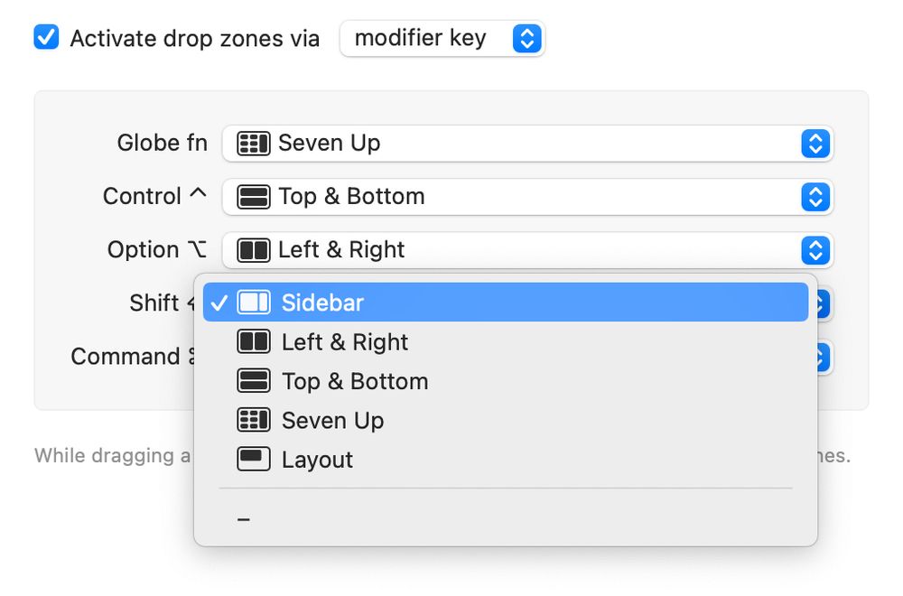Click the Left & Right layout icon in the menu
Image resolution: width=903 pixels, height=596 pixels.
pyautogui.click(x=254, y=341)
